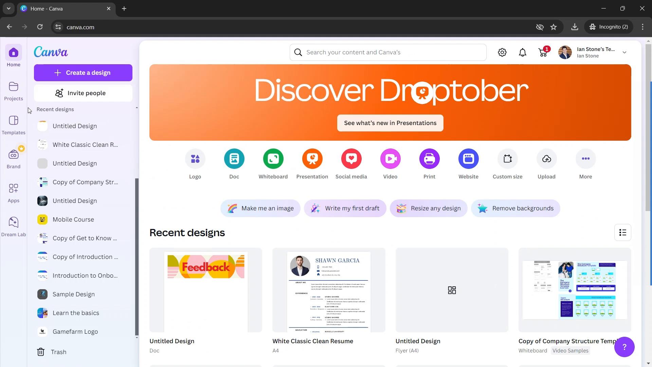Open Templates from left sidebar
This screenshot has height=367, width=652.
[14, 125]
